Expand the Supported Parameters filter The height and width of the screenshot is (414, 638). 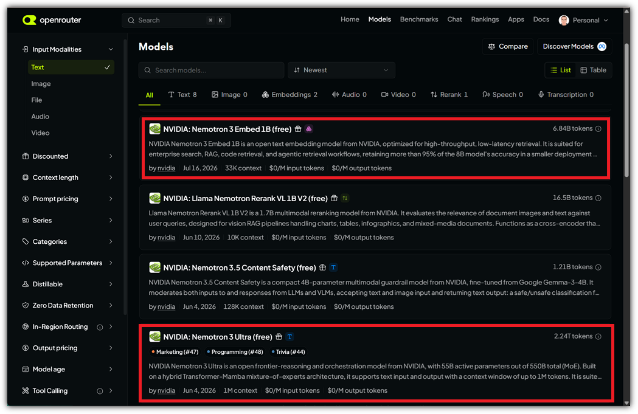pos(111,263)
